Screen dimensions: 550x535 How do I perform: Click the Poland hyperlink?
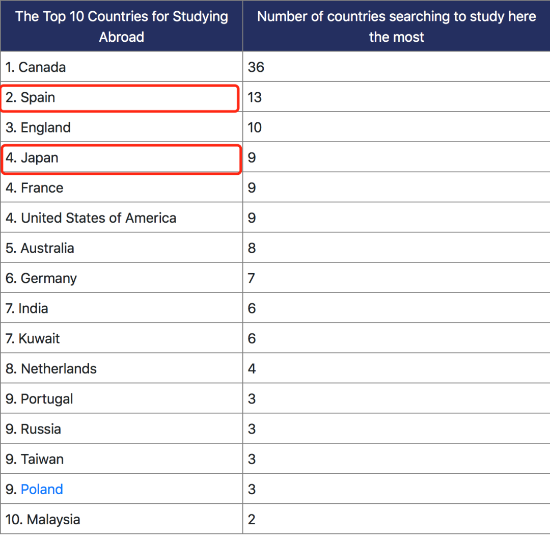(42, 490)
